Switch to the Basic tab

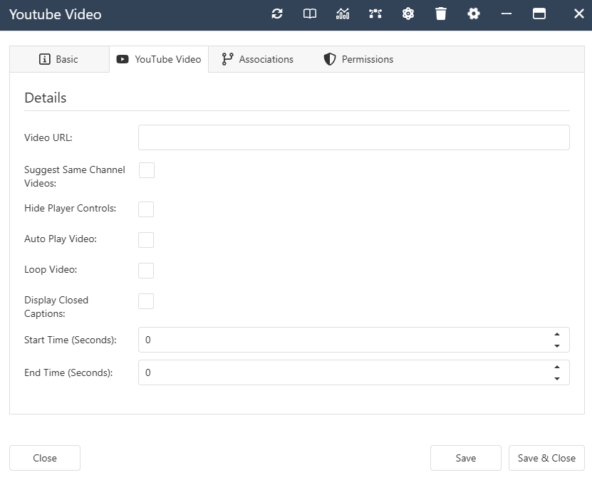[x=60, y=59]
